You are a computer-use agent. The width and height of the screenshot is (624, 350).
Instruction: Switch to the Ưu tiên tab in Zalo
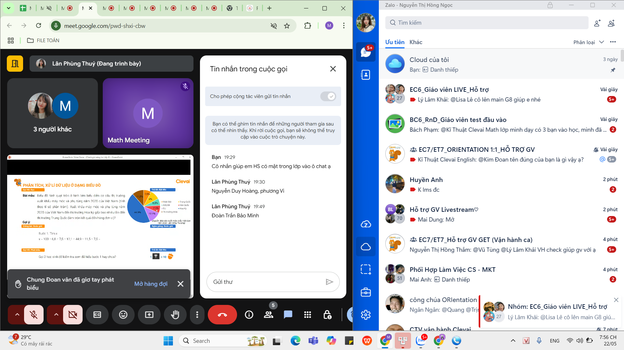pos(395,42)
